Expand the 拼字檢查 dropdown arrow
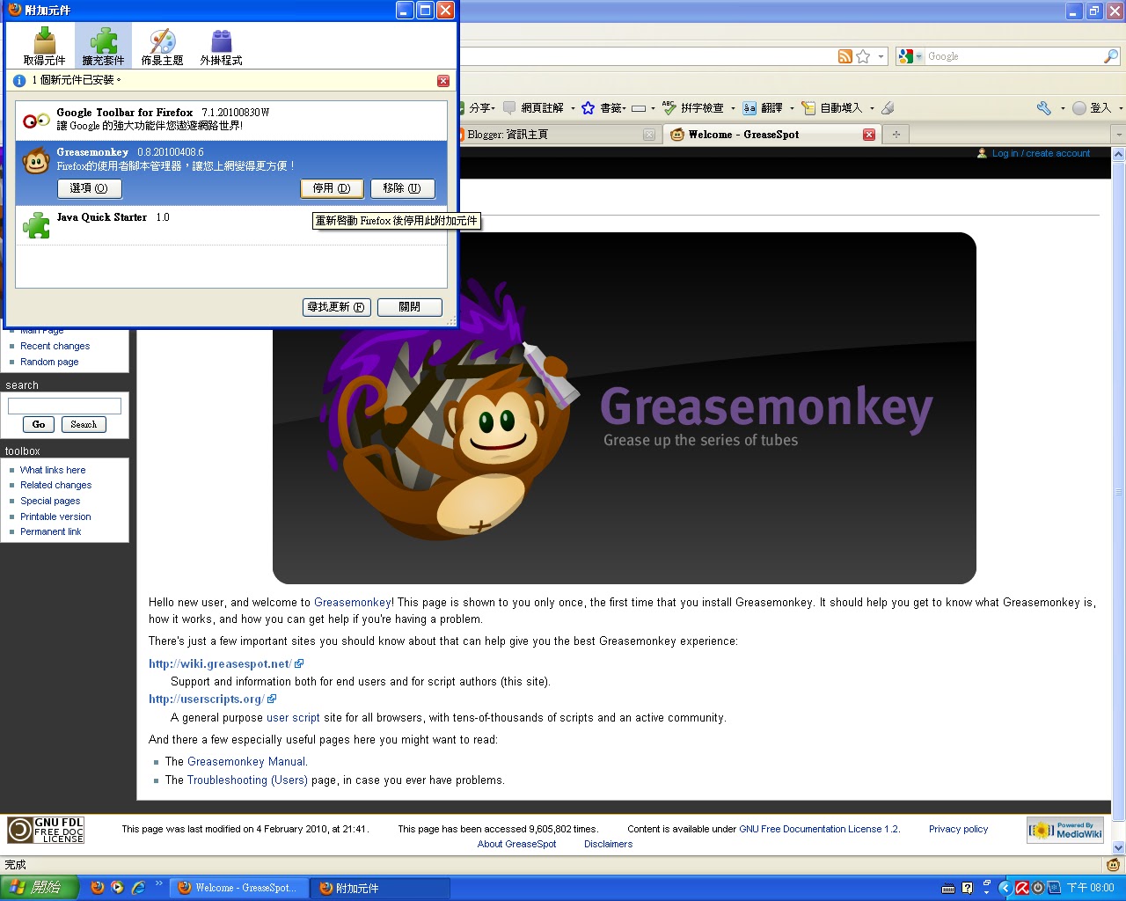 point(733,109)
